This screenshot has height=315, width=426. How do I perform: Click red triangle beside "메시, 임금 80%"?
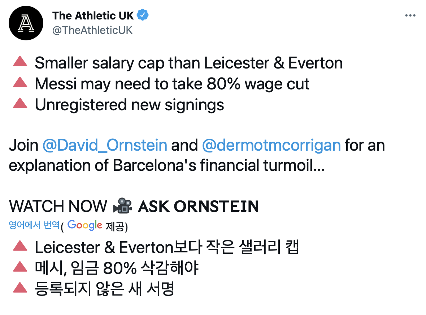coord(20,268)
